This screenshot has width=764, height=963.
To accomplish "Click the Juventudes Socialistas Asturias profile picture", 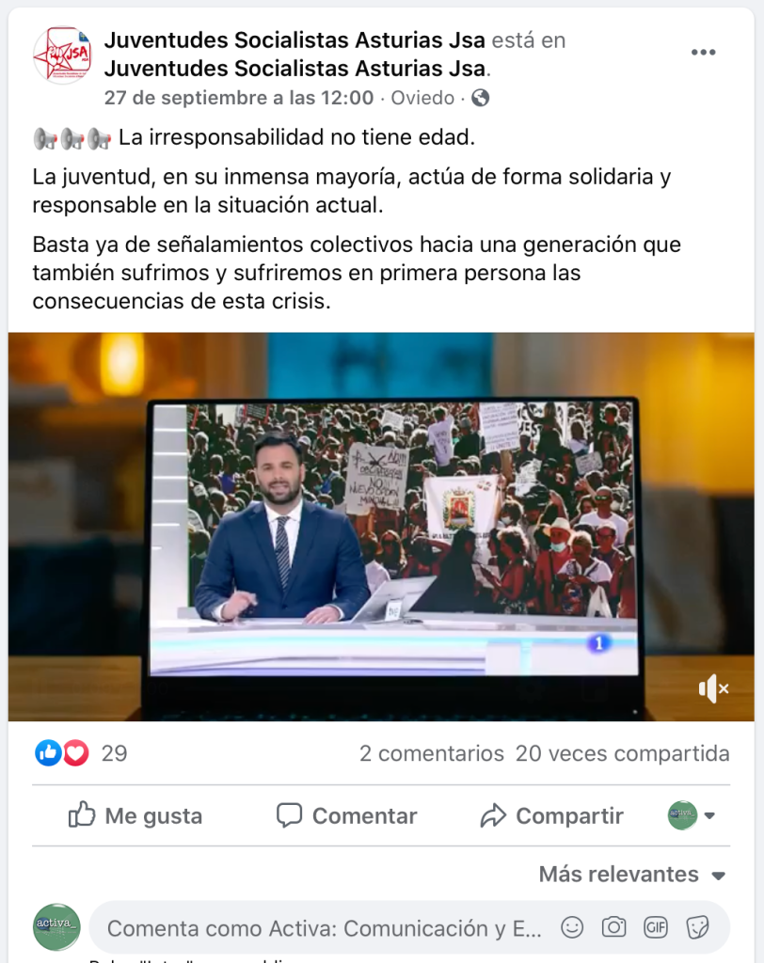I will [62, 55].
